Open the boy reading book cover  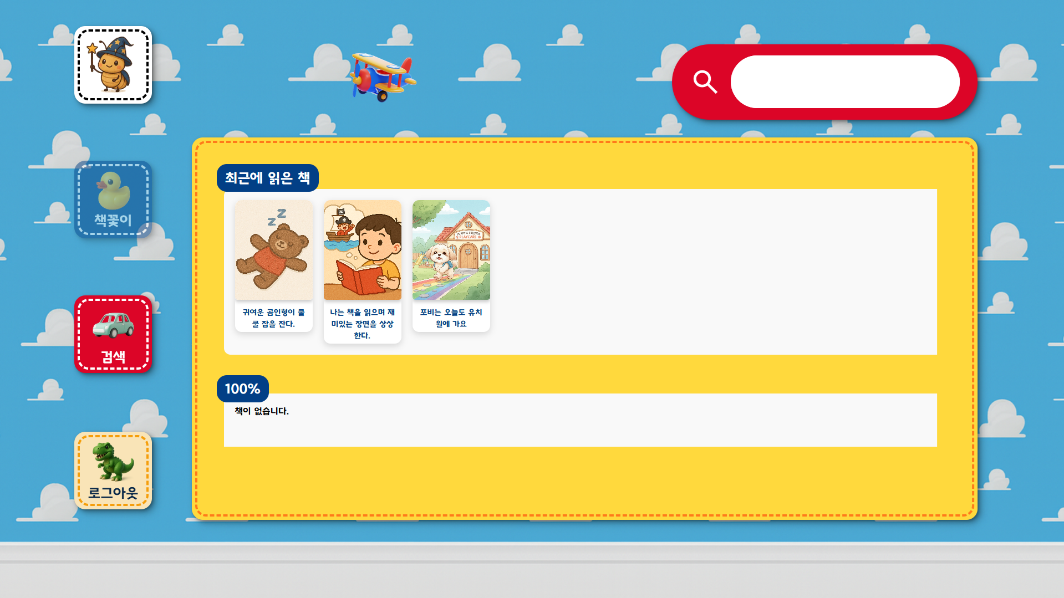363,250
